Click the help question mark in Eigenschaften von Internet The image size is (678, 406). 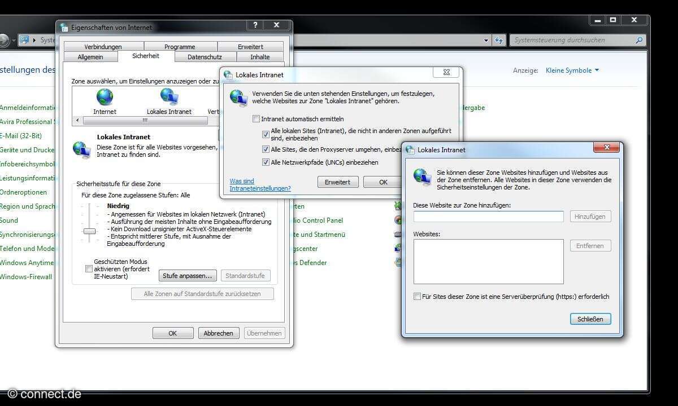(x=255, y=25)
